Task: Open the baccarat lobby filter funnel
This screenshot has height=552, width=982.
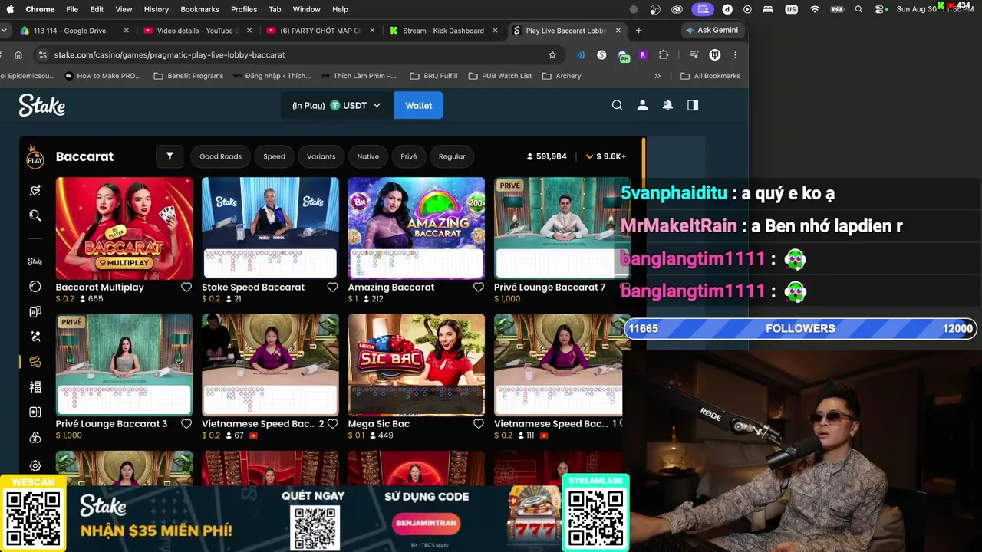Action: (x=170, y=156)
